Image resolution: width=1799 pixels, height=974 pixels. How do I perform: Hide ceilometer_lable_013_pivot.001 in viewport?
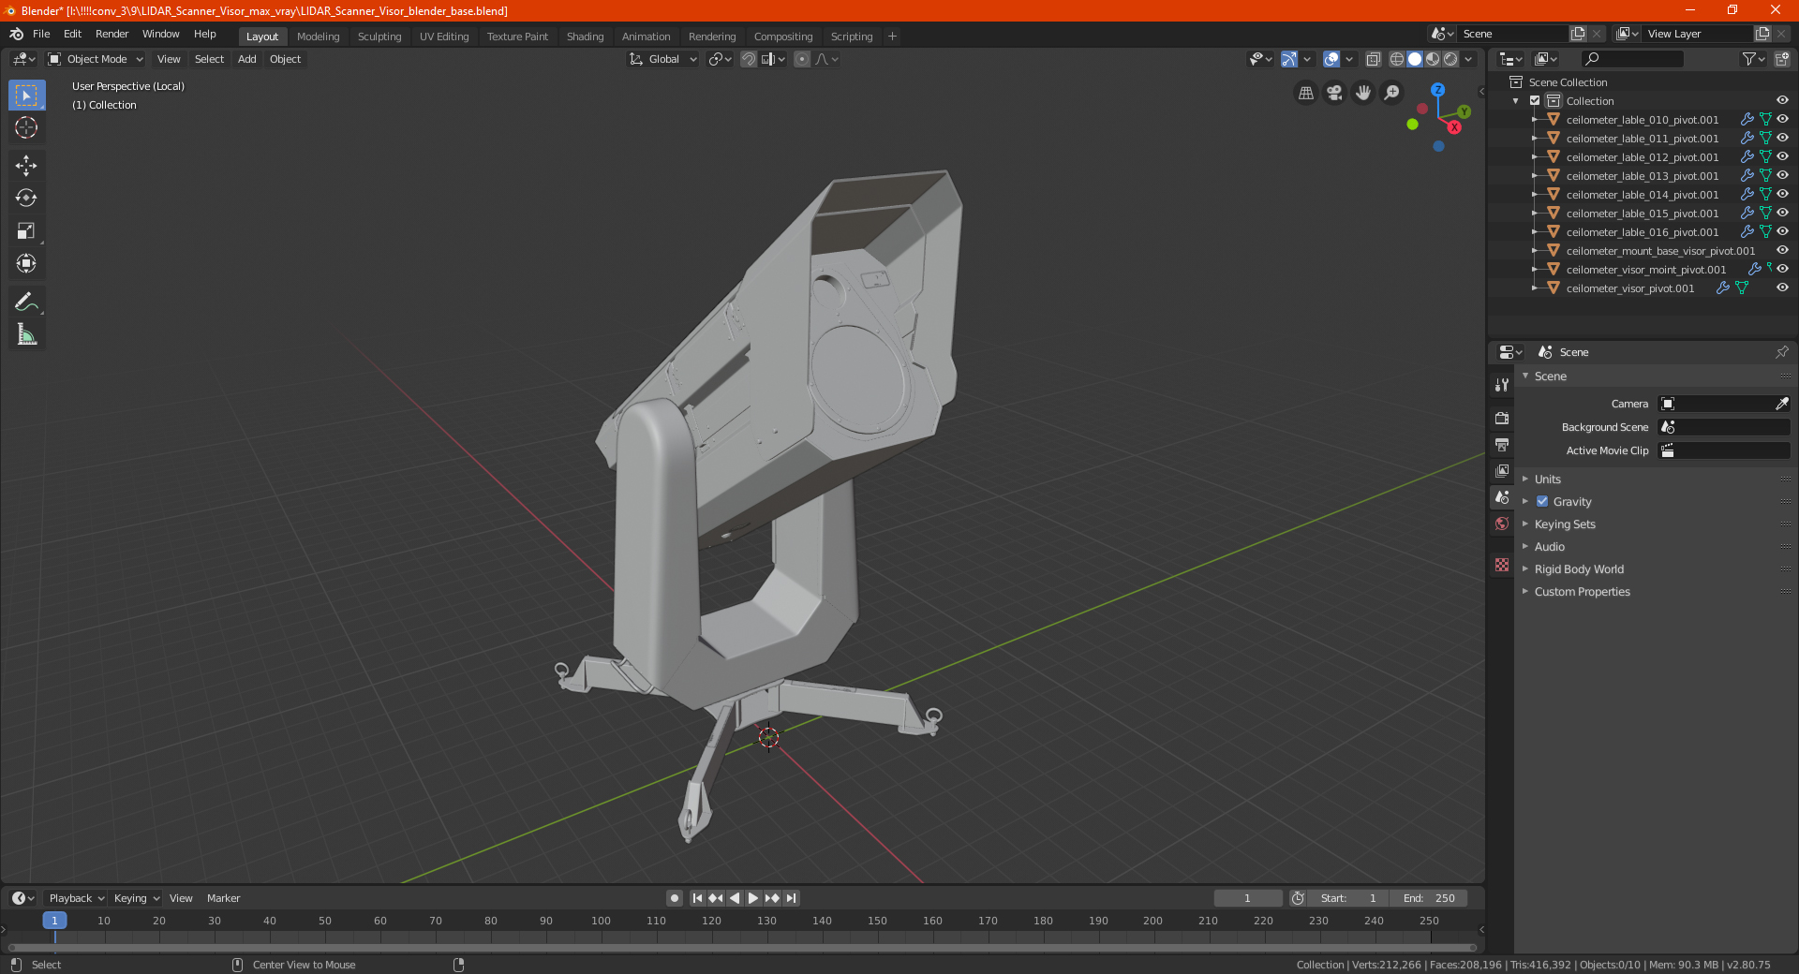click(x=1782, y=176)
